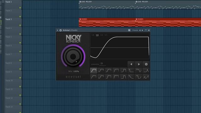Go to the previous curve using the left arrow button

[x=131, y=64]
